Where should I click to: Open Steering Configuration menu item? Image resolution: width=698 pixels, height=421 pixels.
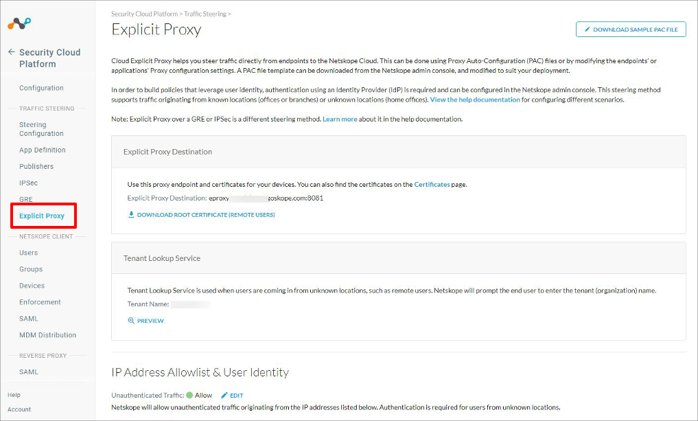41,129
